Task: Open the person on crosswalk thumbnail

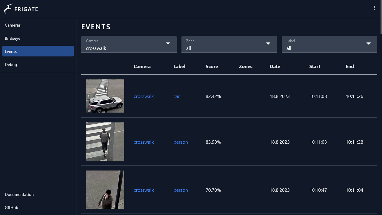Action: click(105, 142)
